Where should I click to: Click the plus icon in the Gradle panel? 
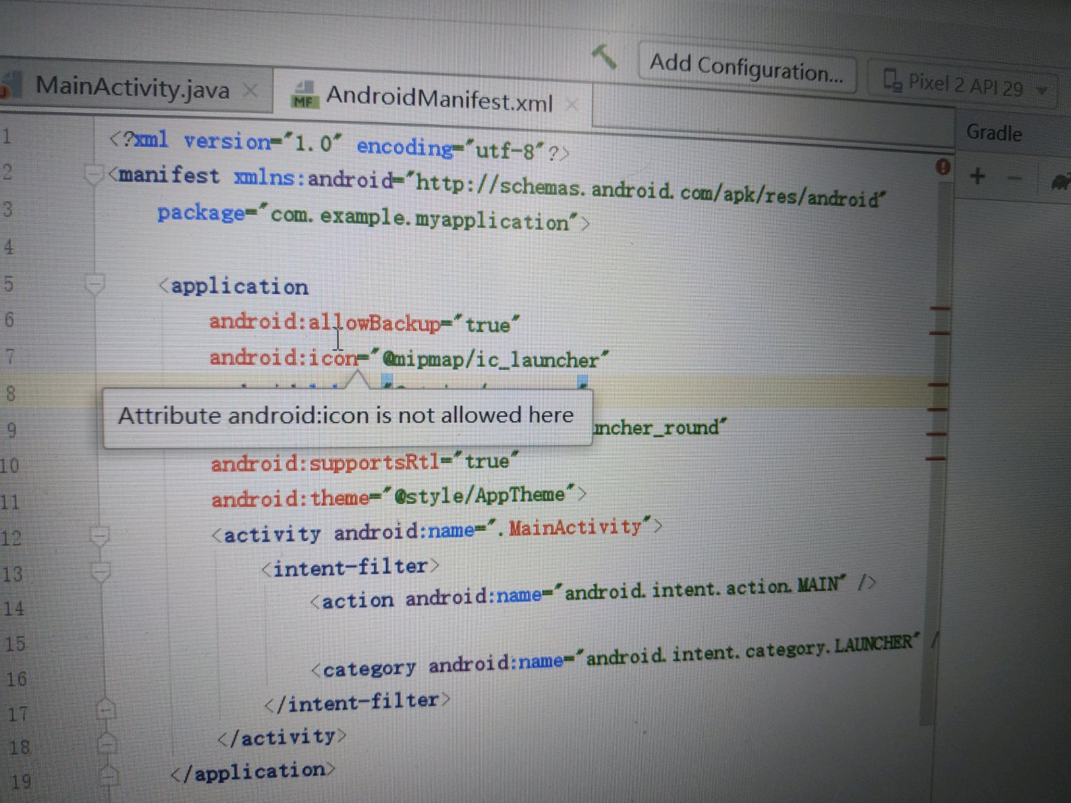[978, 175]
